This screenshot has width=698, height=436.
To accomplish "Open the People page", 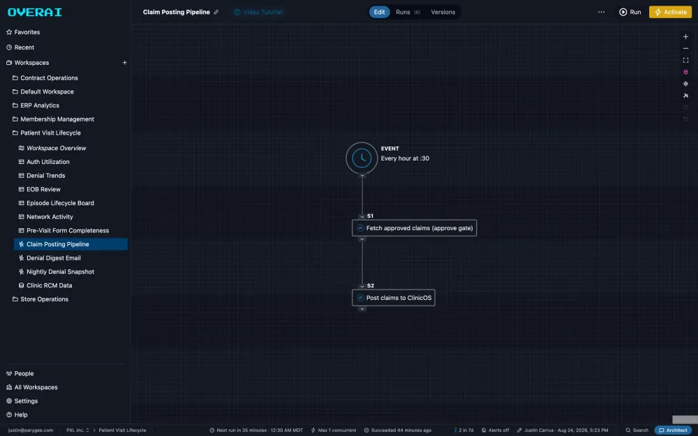I will pos(20,373).
